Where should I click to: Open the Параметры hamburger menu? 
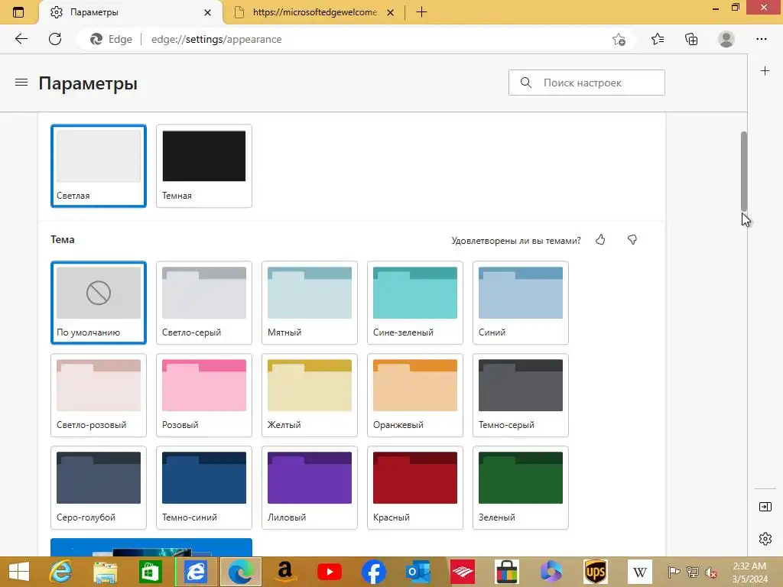[x=21, y=83]
